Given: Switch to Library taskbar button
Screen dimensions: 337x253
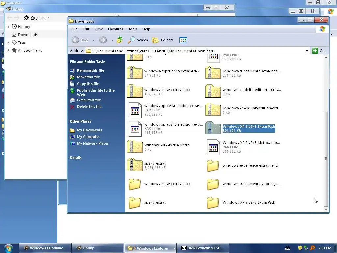Looking at the screenshot, I should pos(97,248).
